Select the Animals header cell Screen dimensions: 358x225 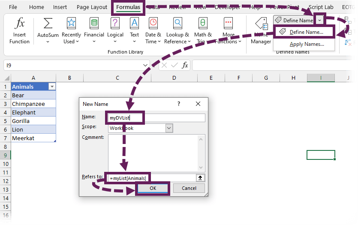pyautogui.click(x=33, y=87)
